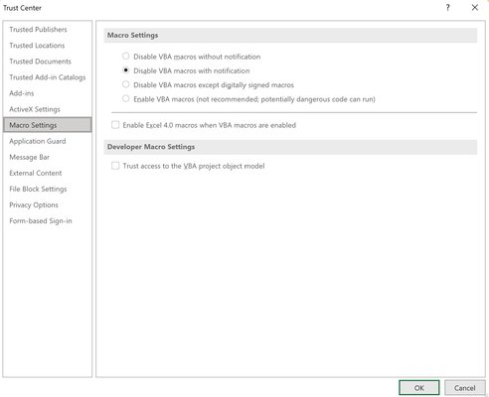The width and height of the screenshot is (489, 397).
Task: Select the Macro Settings section
Action: (x=48, y=125)
